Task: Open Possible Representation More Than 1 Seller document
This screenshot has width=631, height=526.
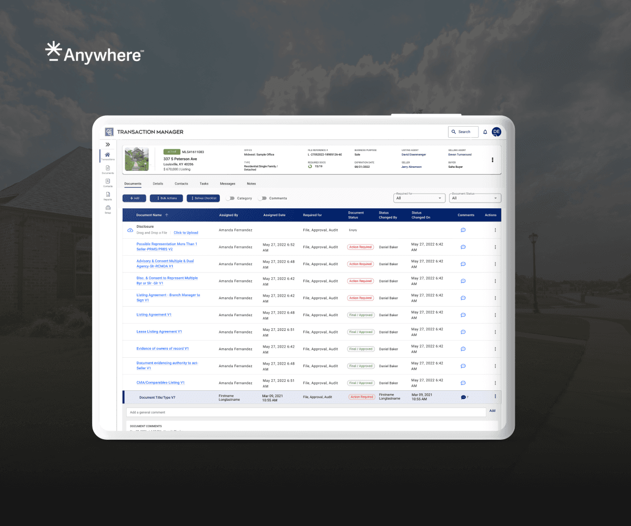Action: coord(167,247)
